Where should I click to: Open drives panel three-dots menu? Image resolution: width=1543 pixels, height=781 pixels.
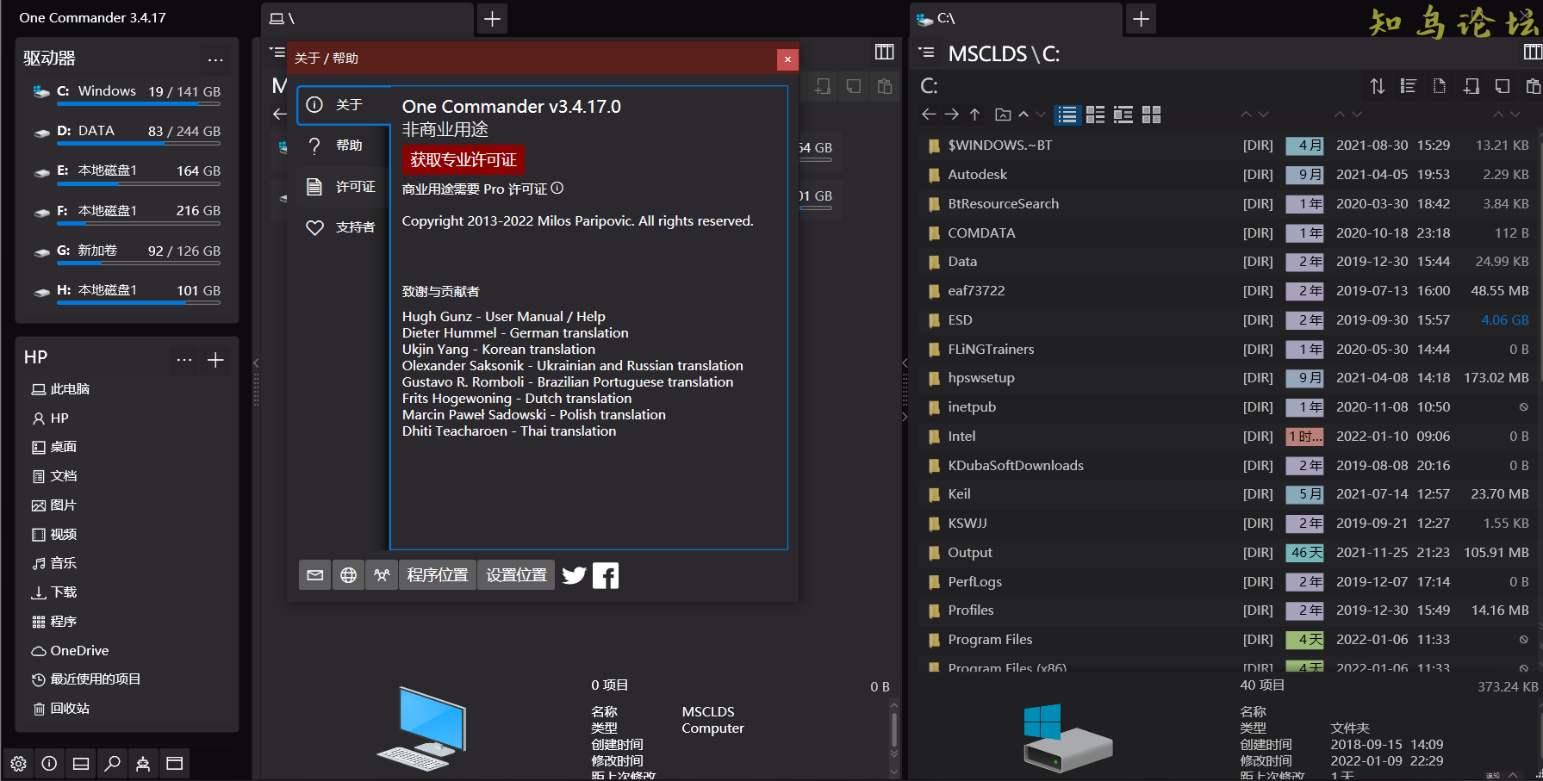(215, 59)
